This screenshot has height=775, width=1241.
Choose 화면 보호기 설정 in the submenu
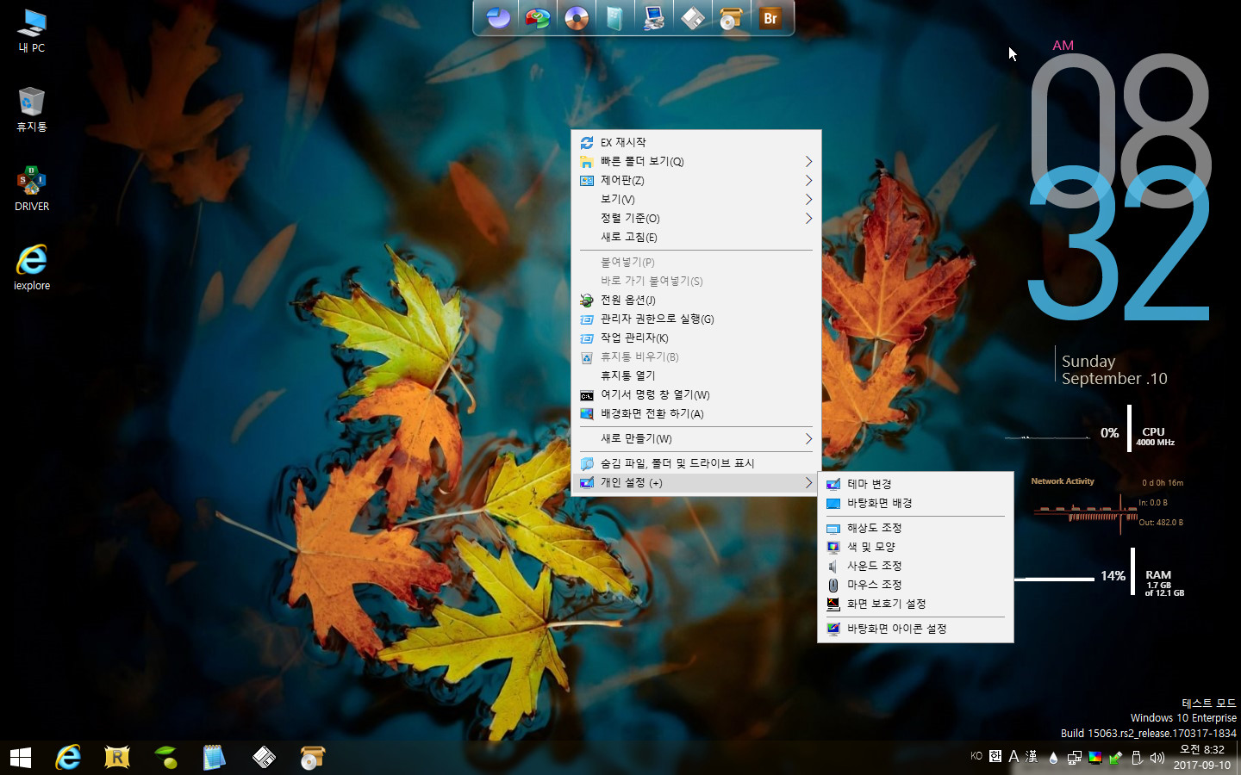pos(915,604)
